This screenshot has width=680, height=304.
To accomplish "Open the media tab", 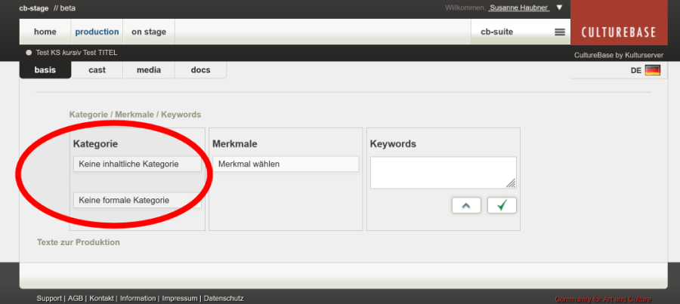I will pyautogui.click(x=148, y=70).
